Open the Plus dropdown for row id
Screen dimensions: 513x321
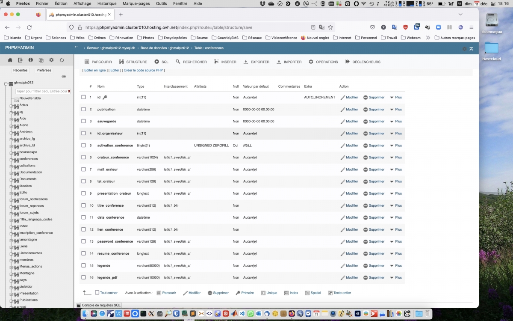[396, 98]
